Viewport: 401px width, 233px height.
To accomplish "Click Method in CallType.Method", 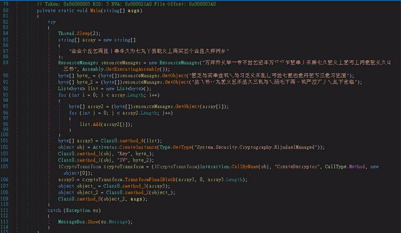I will 357,167.
